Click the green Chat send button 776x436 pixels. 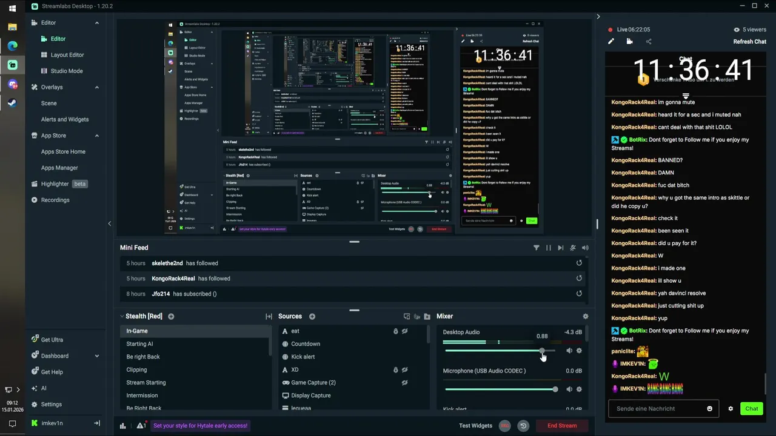tap(752, 409)
